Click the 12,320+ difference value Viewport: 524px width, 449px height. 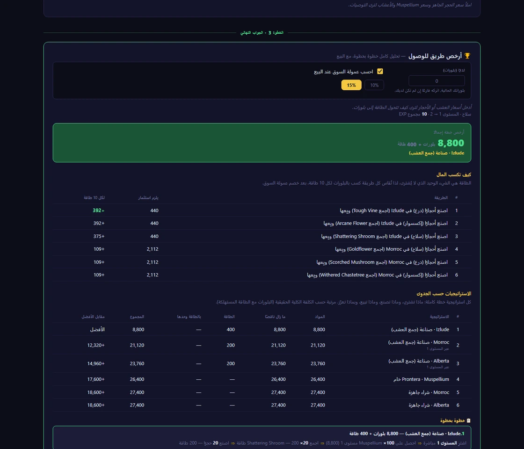tap(96, 345)
